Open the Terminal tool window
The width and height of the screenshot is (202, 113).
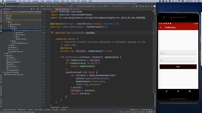22,110
